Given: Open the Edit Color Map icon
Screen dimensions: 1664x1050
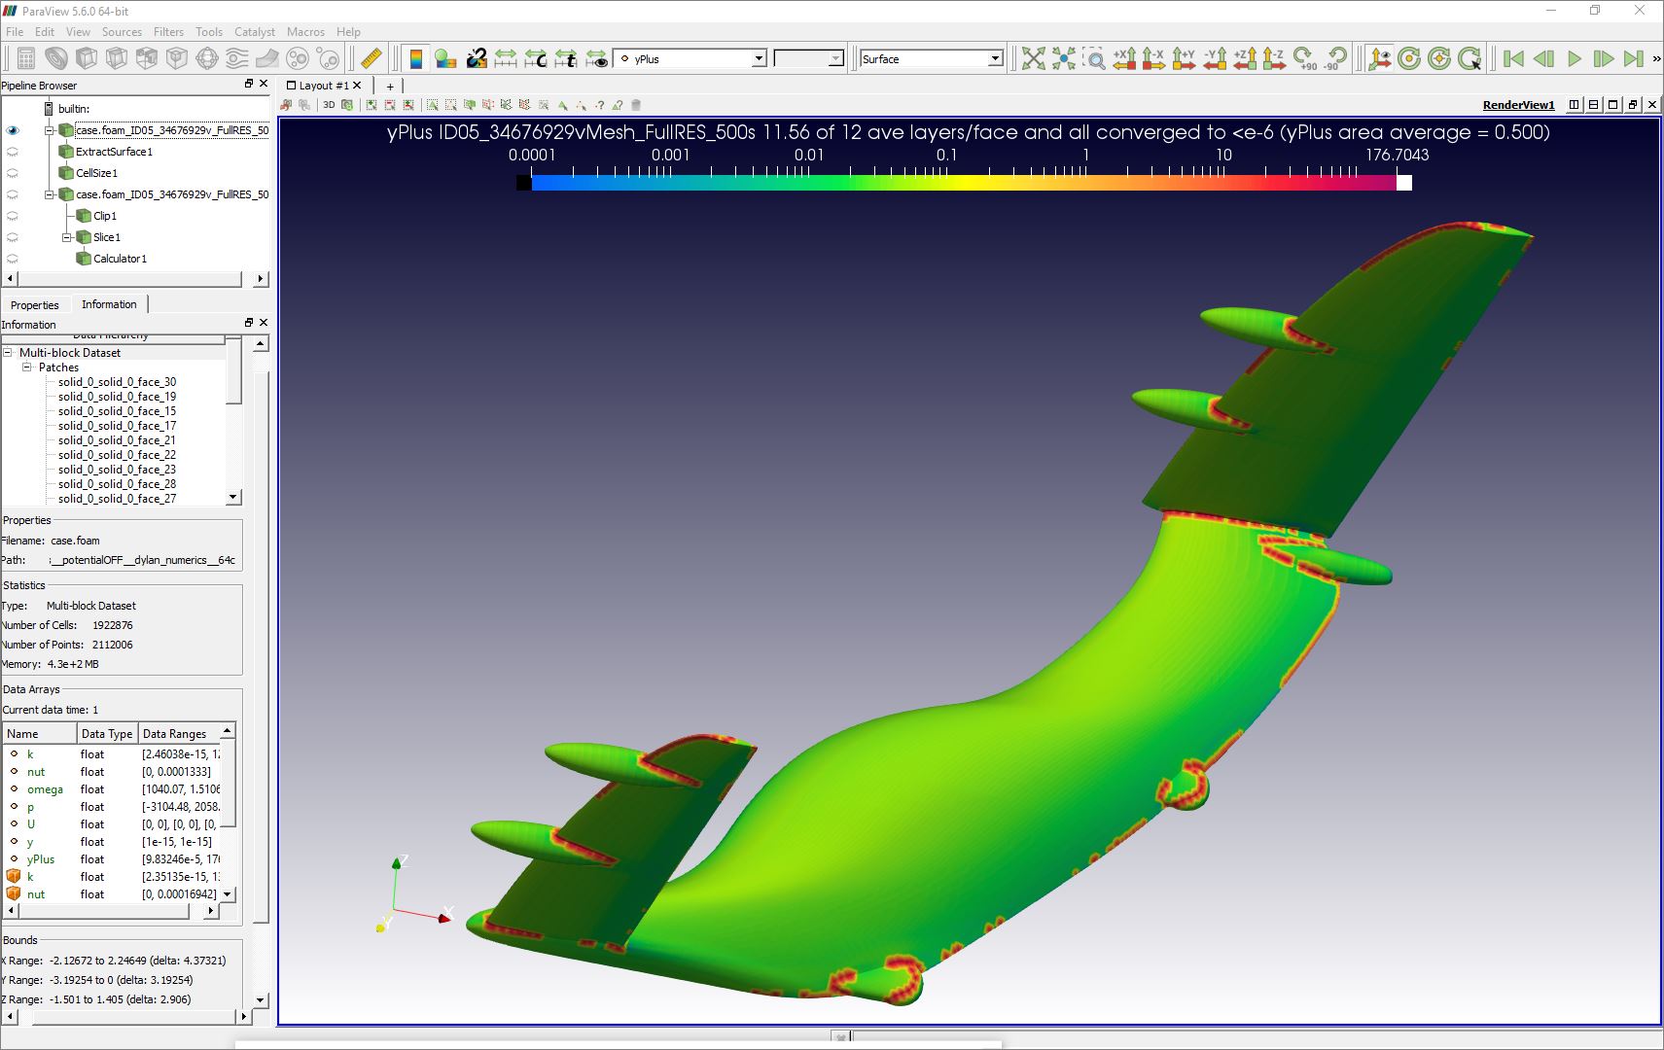Looking at the screenshot, I should click(446, 58).
